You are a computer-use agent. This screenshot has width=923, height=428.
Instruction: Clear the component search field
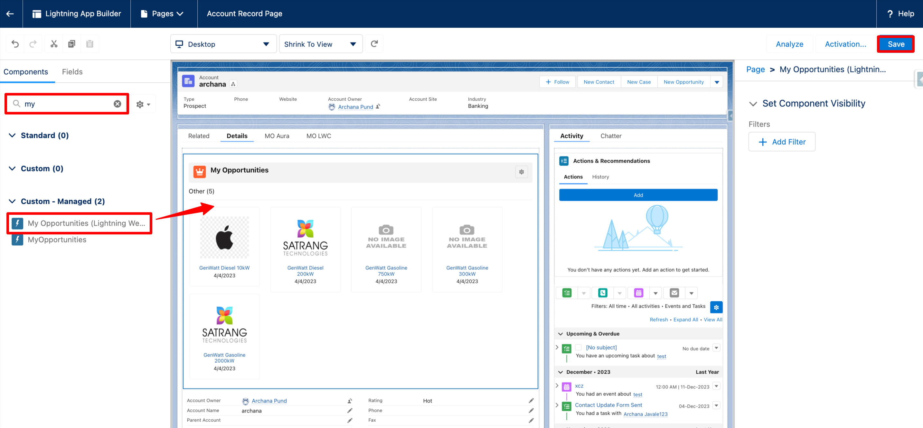click(117, 104)
